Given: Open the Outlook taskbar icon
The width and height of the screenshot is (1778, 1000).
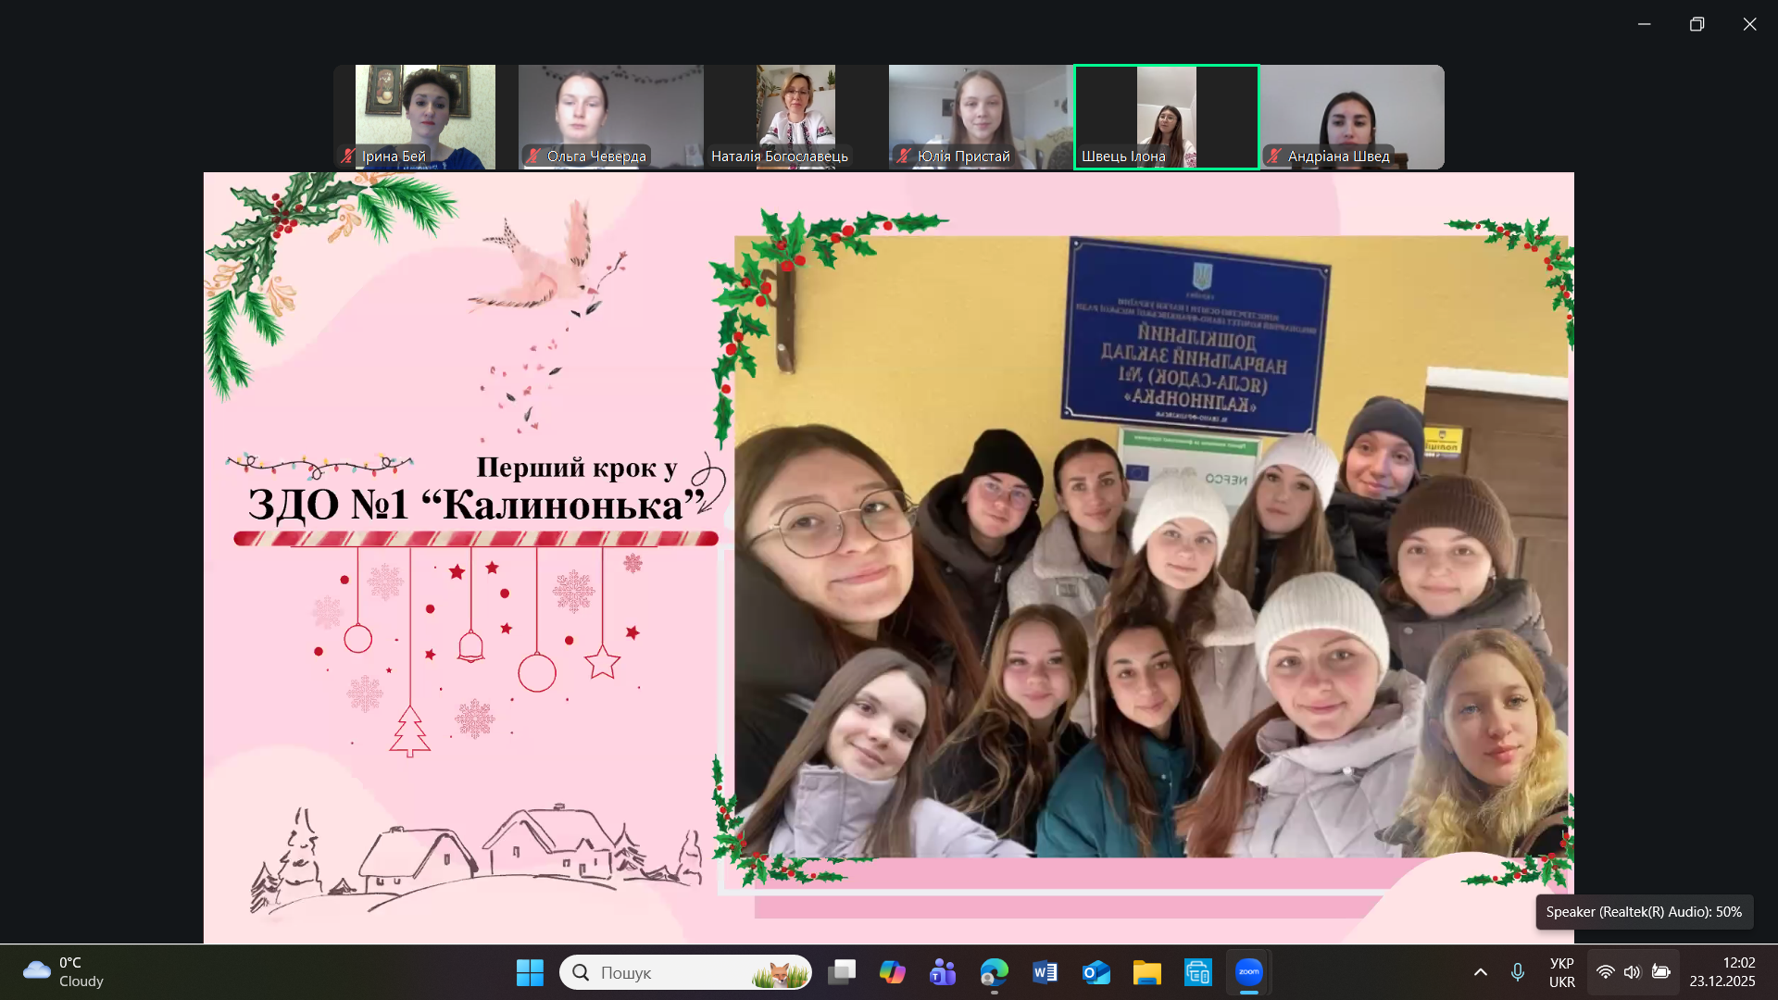Looking at the screenshot, I should click(x=1096, y=972).
